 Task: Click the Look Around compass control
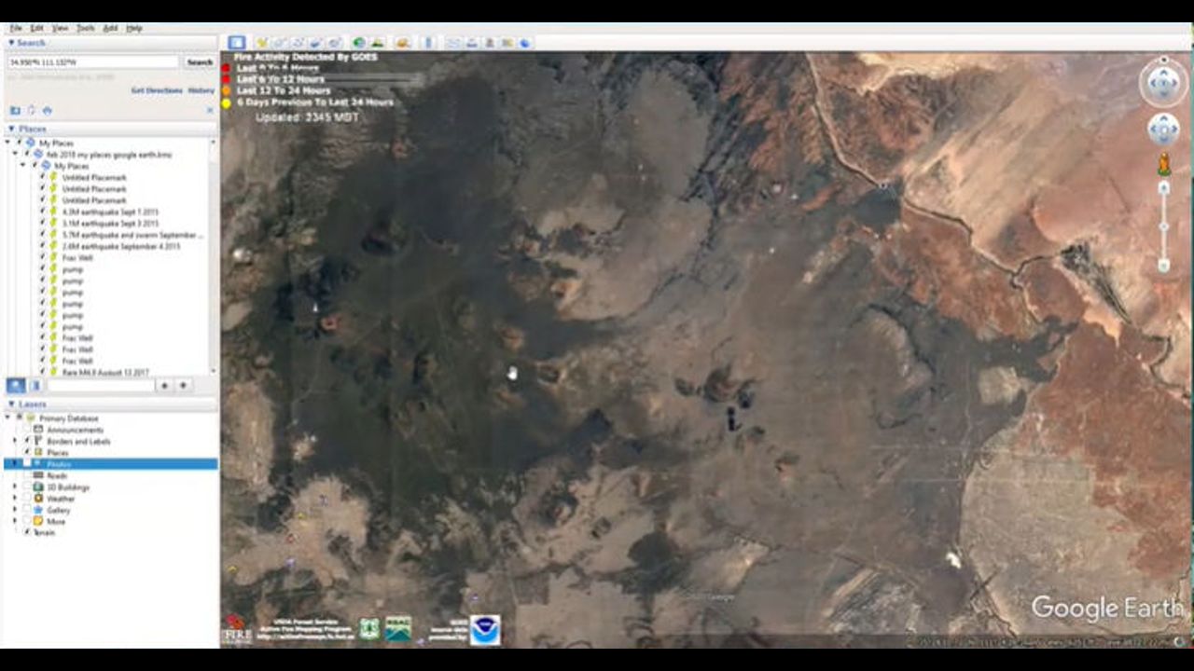click(x=1163, y=83)
